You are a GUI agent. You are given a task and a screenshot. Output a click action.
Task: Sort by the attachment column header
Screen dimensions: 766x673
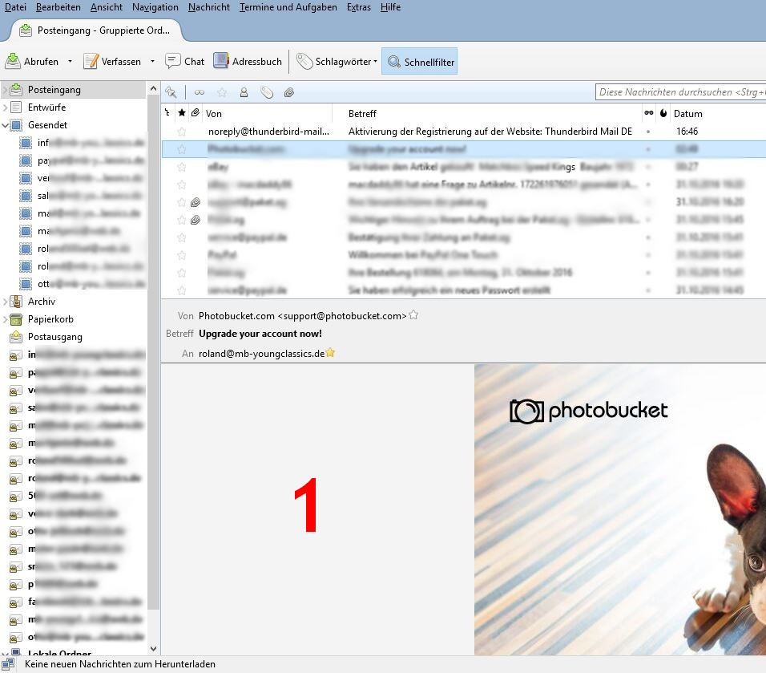point(196,113)
